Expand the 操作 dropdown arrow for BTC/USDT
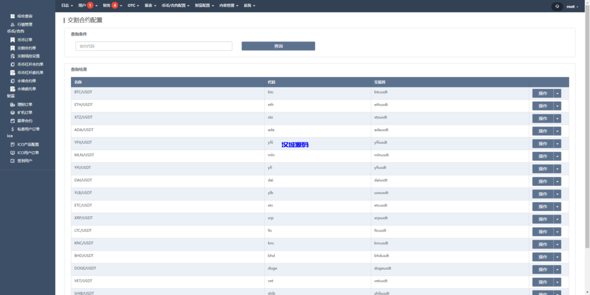This screenshot has height=295, width=590. pos(557,93)
